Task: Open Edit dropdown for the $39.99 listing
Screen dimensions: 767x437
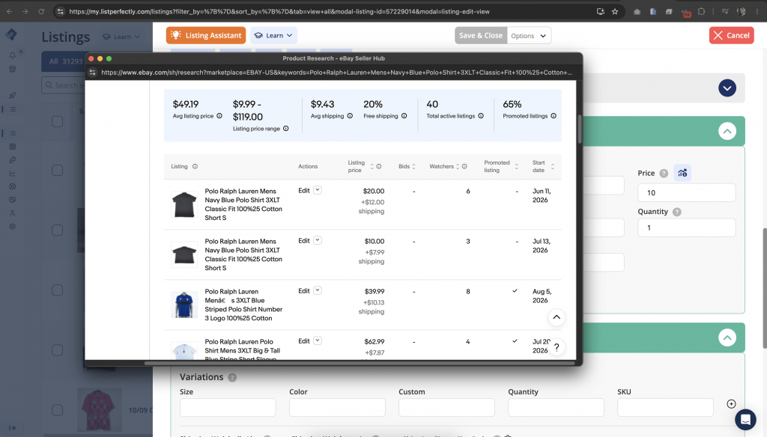Action: [318, 290]
